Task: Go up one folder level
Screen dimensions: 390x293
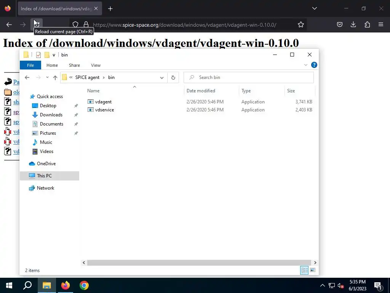Action: pyautogui.click(x=55, y=77)
